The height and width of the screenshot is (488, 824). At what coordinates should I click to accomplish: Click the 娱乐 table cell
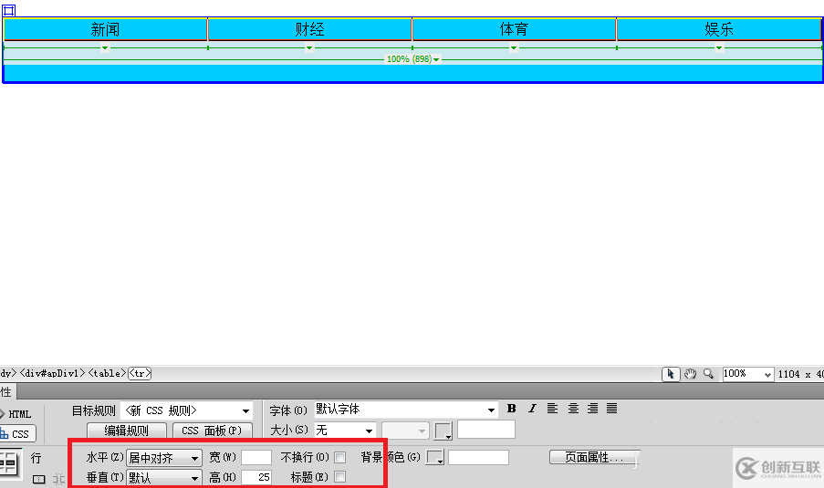pos(719,29)
